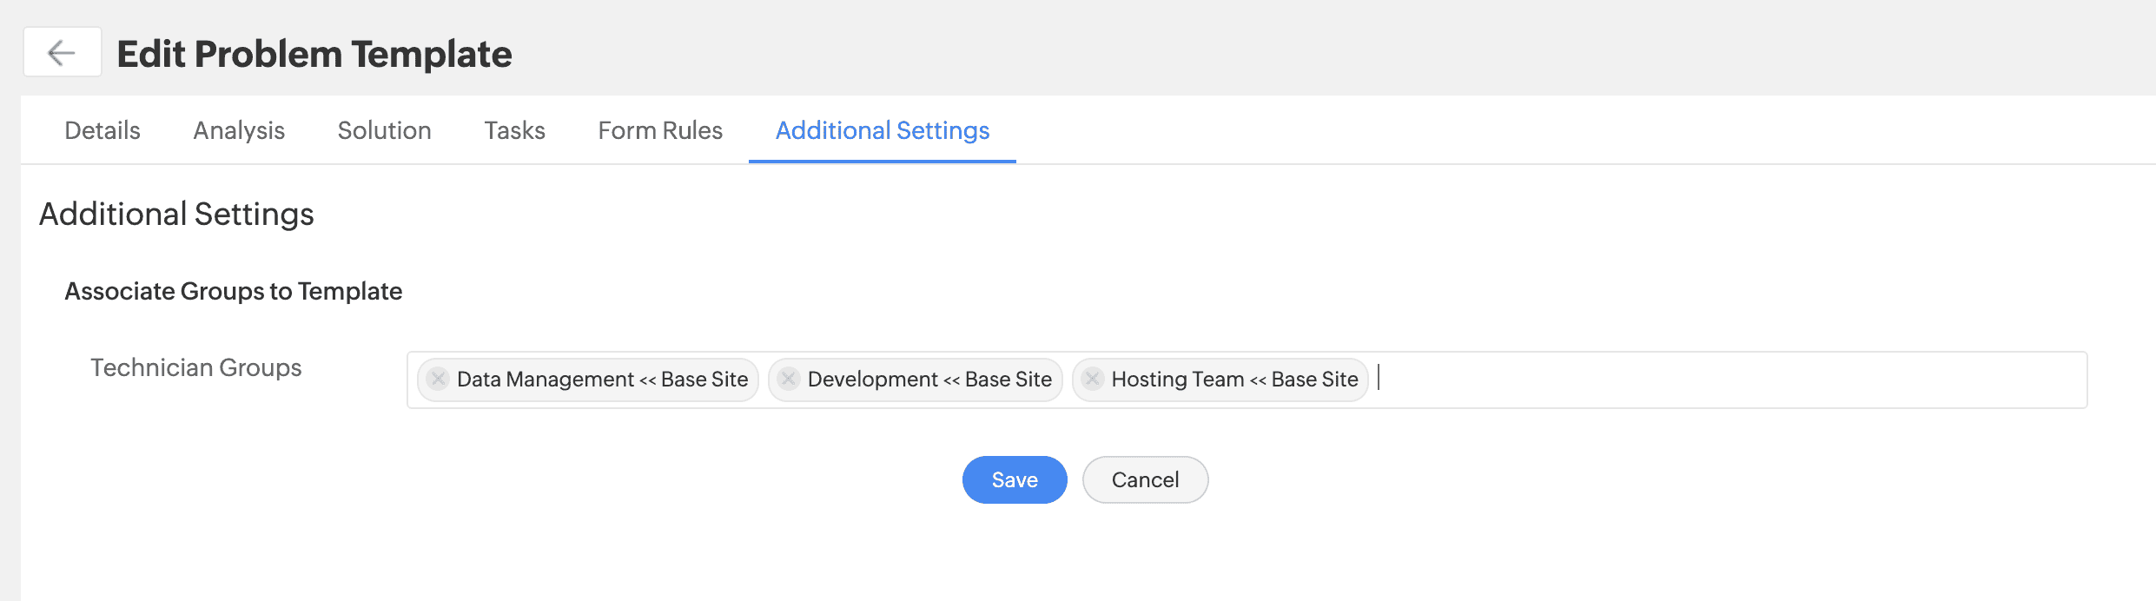Click the Hosting Team << Base Site label
This screenshot has width=2156, height=601.
[1234, 380]
